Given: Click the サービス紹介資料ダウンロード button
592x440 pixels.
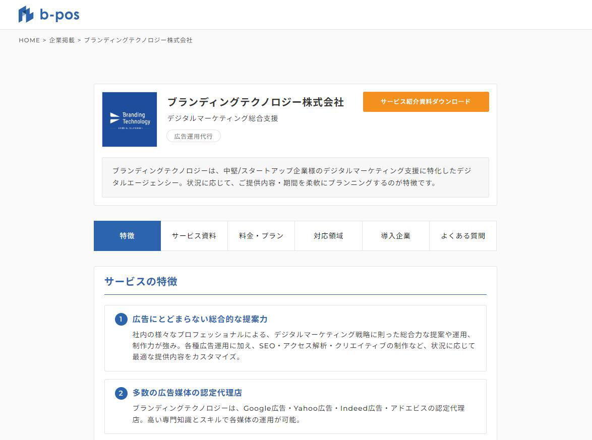Looking at the screenshot, I should coord(426,101).
